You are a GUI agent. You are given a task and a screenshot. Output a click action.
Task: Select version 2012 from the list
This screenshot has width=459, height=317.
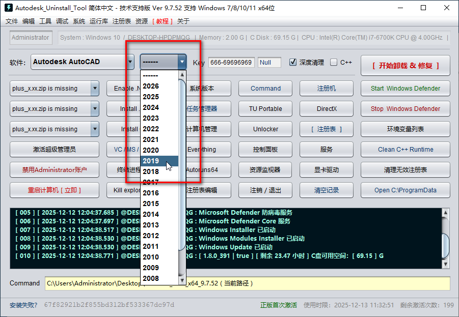(x=159, y=236)
